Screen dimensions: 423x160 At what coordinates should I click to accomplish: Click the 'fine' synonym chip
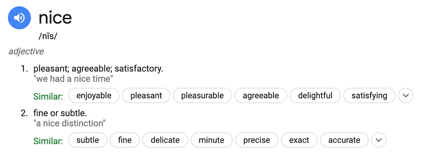point(125,140)
